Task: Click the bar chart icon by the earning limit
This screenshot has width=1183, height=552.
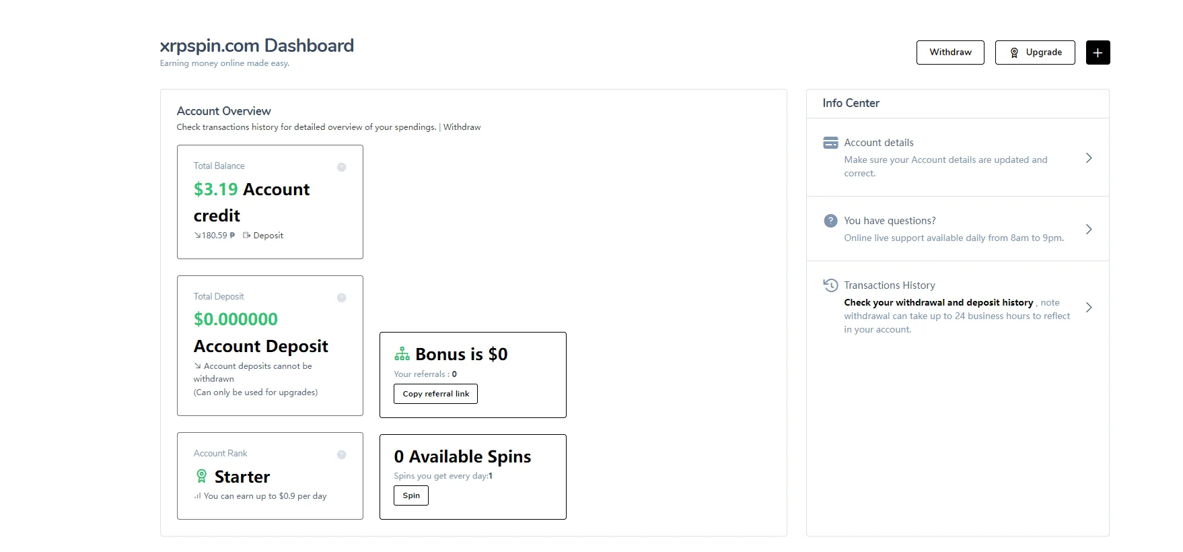Action: [197, 496]
